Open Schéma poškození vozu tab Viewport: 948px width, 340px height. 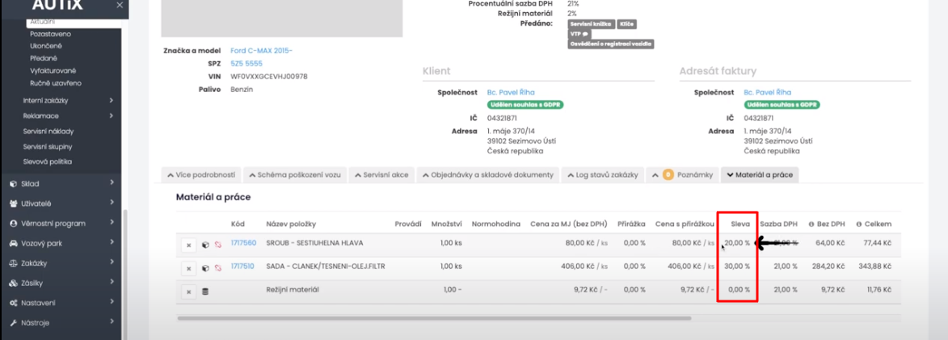click(x=295, y=175)
